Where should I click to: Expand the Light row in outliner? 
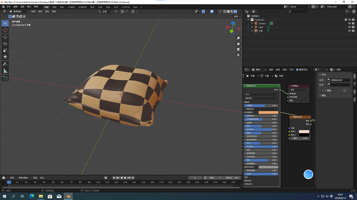click(252, 27)
